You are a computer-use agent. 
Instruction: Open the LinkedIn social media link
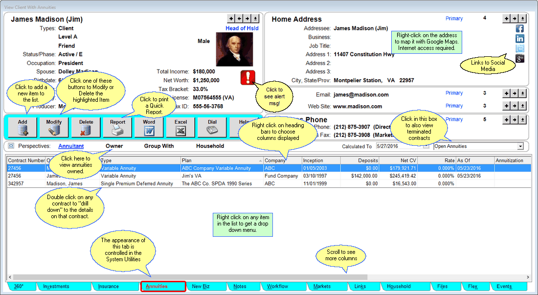pyautogui.click(x=520, y=39)
